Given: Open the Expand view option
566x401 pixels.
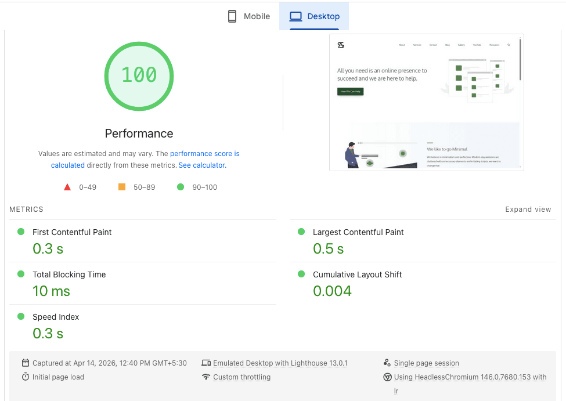Looking at the screenshot, I should point(528,209).
